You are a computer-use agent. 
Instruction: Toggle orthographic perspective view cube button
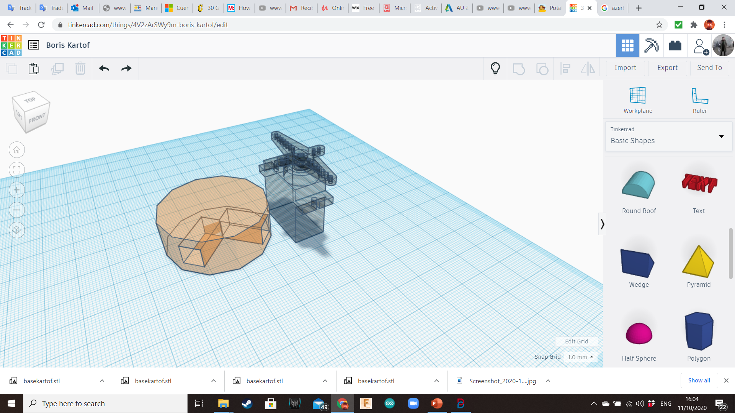point(16,230)
